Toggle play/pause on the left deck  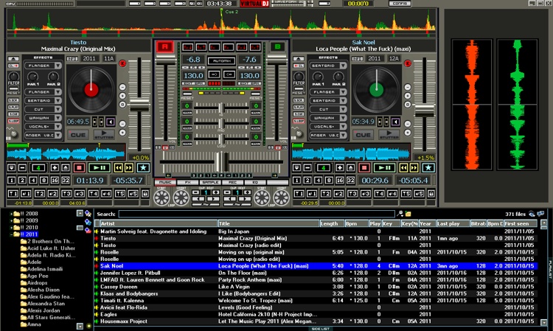100,168
